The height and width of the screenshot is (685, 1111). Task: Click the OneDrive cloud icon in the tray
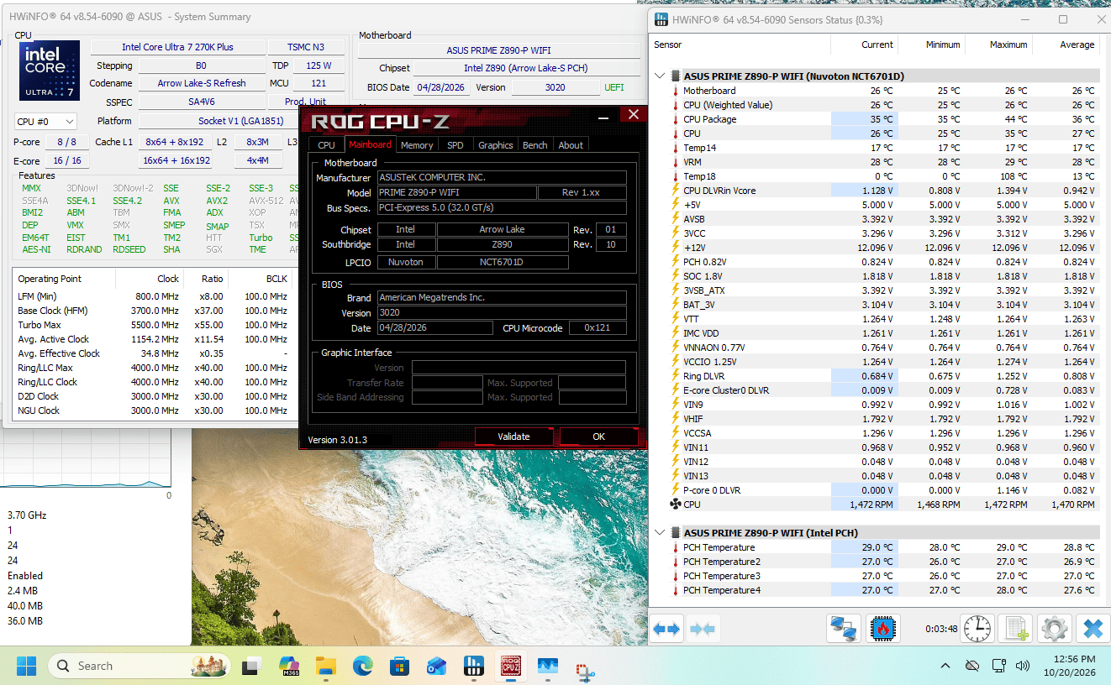point(972,666)
